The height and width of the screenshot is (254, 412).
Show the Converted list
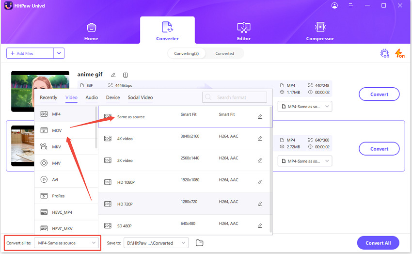point(224,54)
